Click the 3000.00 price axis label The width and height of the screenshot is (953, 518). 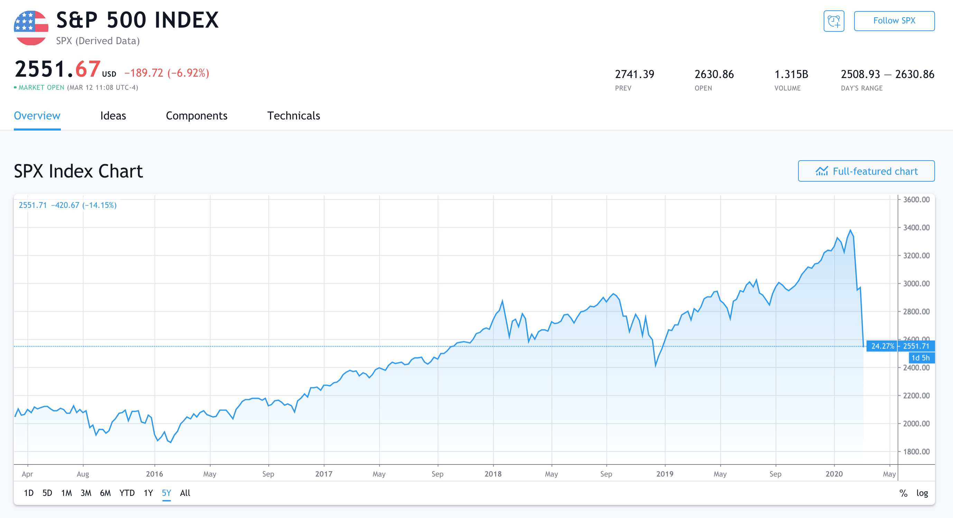[916, 284]
